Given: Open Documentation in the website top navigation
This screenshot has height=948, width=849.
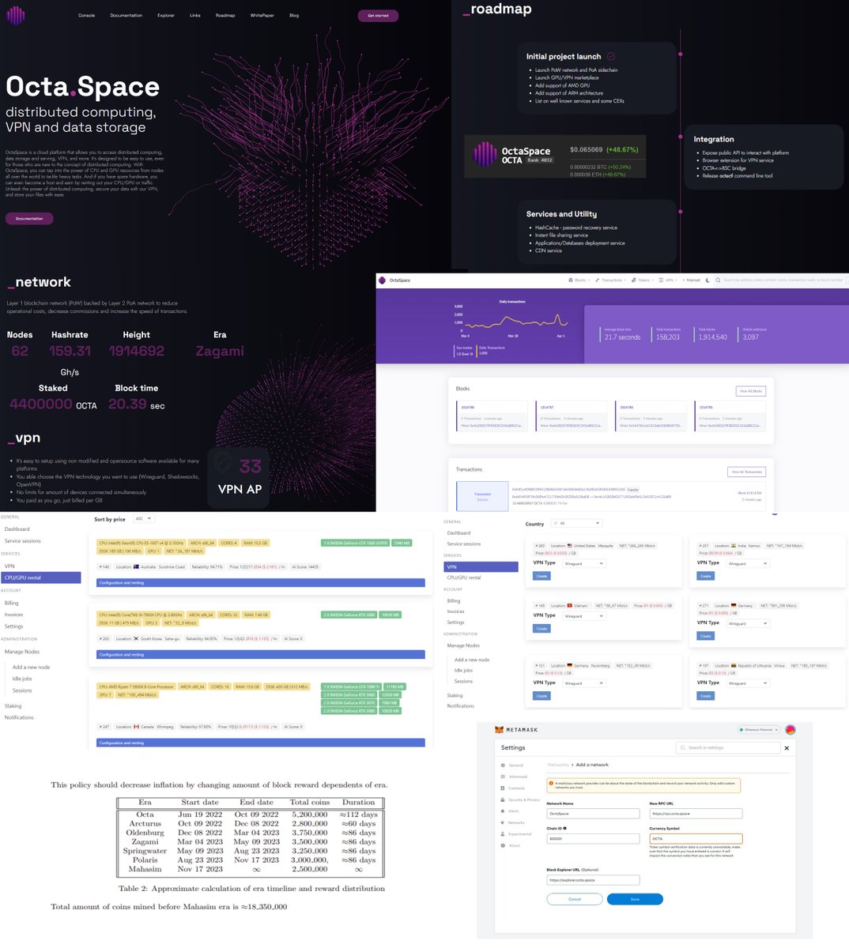Looking at the screenshot, I should pos(126,15).
